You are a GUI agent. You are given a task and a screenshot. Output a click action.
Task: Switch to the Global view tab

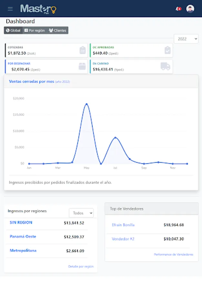pos(13,31)
